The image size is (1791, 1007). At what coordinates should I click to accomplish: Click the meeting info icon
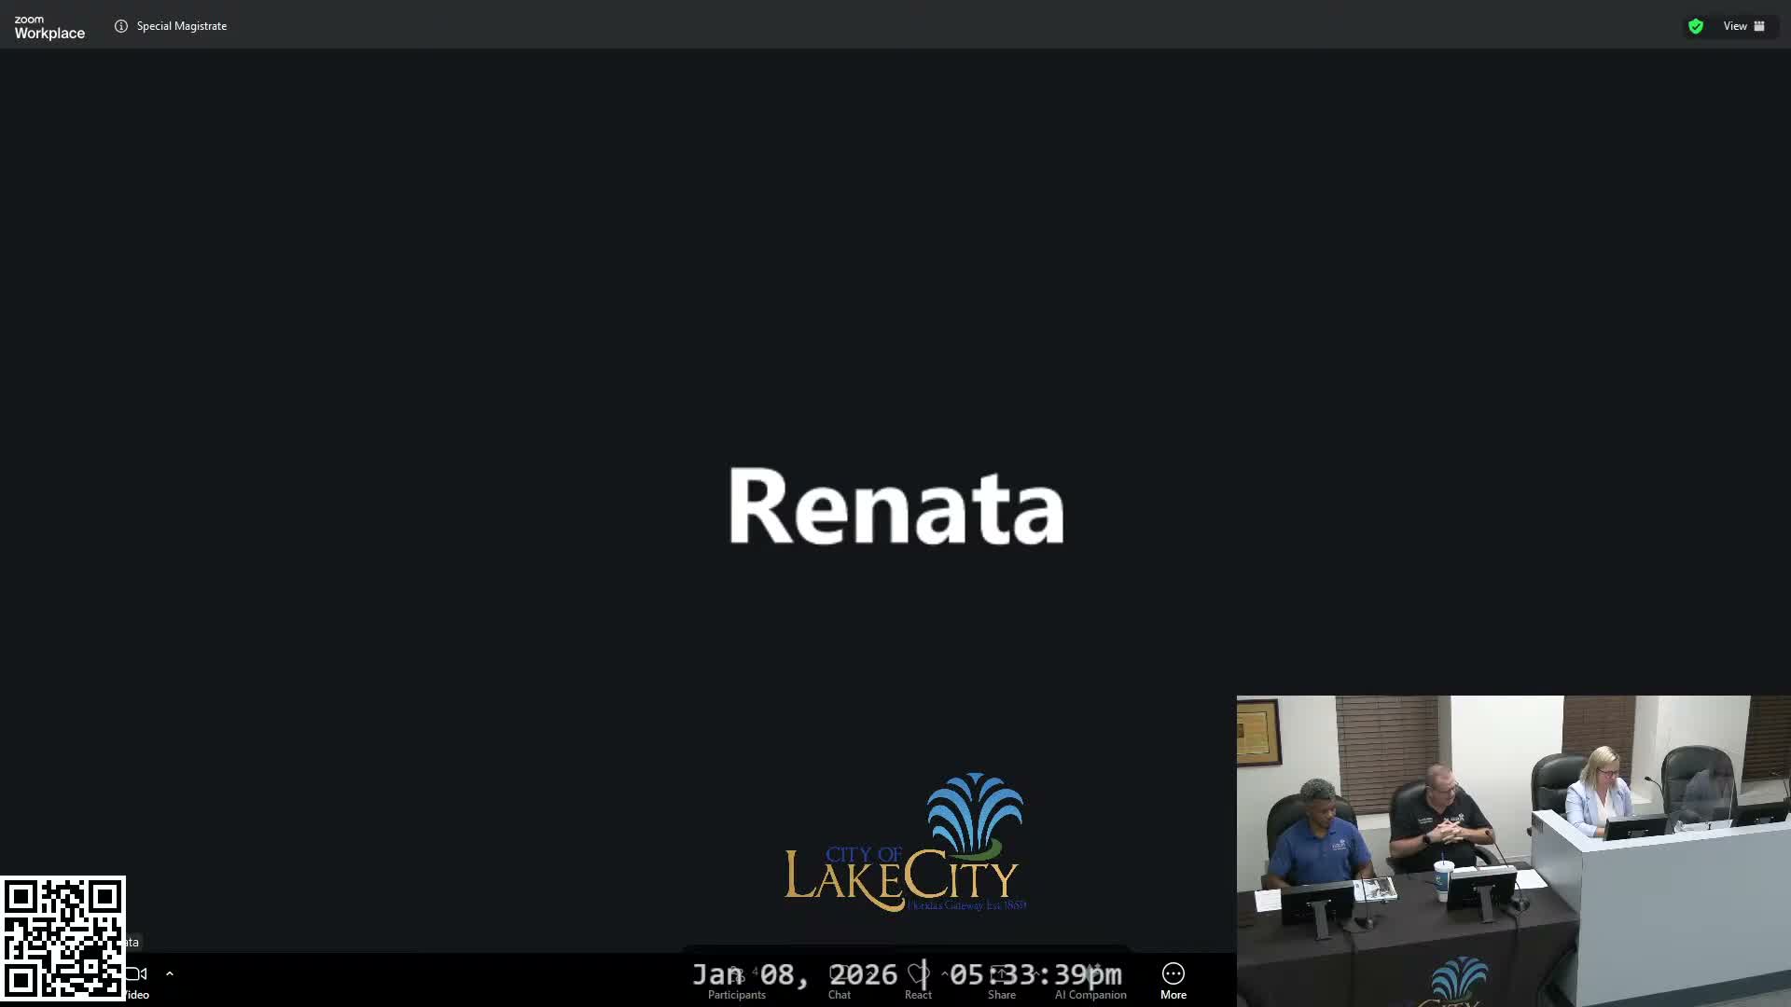point(121,26)
